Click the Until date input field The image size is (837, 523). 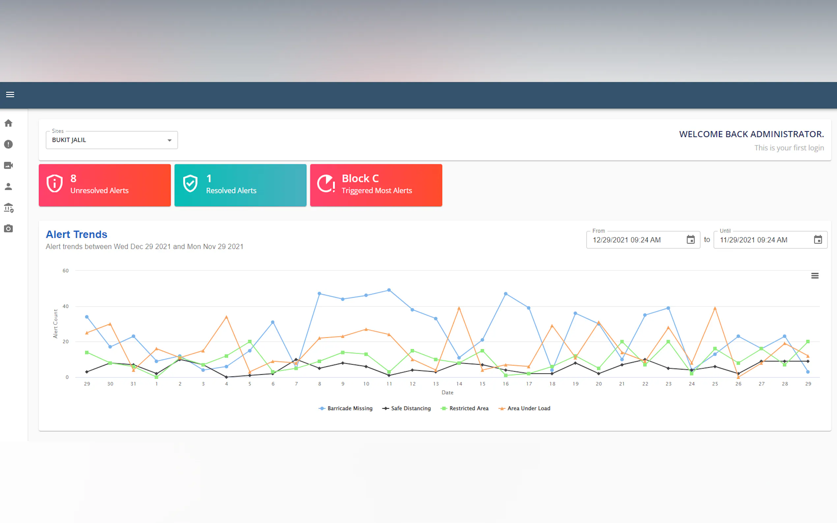762,240
